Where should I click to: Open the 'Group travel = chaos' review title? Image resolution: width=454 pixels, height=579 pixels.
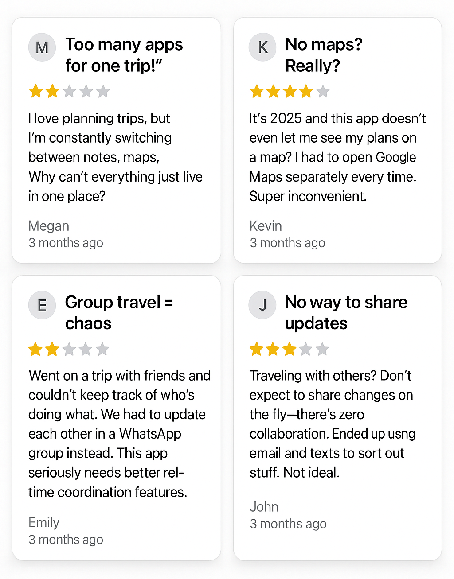tap(119, 313)
